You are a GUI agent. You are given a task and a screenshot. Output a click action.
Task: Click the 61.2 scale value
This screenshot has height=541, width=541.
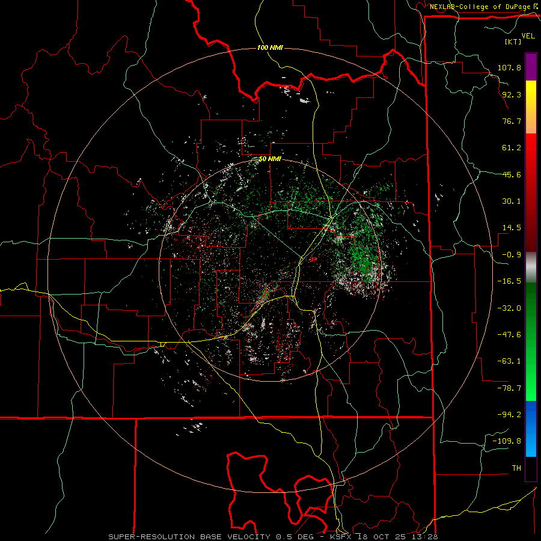(x=512, y=148)
